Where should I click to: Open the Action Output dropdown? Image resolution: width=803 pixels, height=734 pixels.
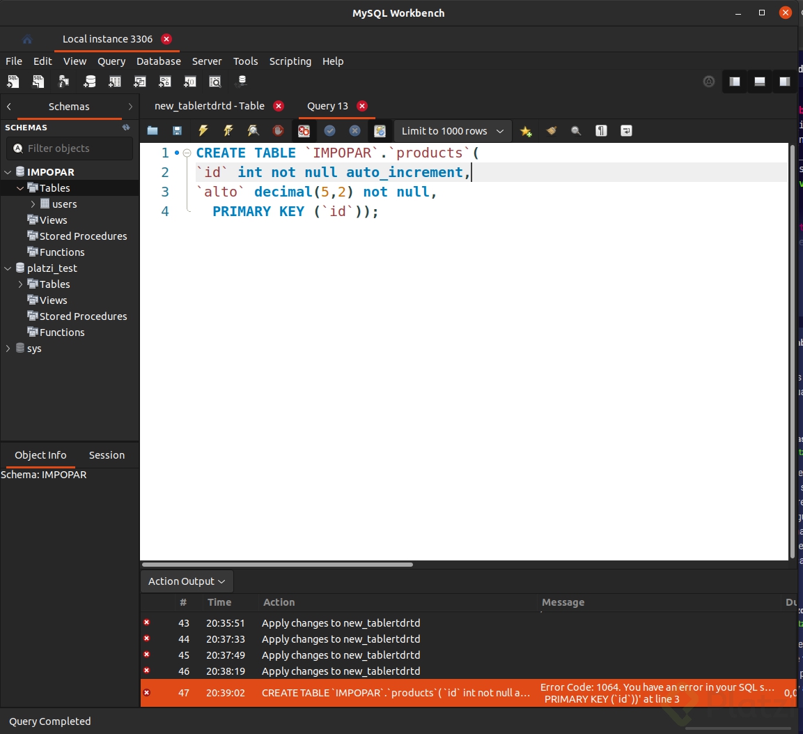(x=187, y=581)
